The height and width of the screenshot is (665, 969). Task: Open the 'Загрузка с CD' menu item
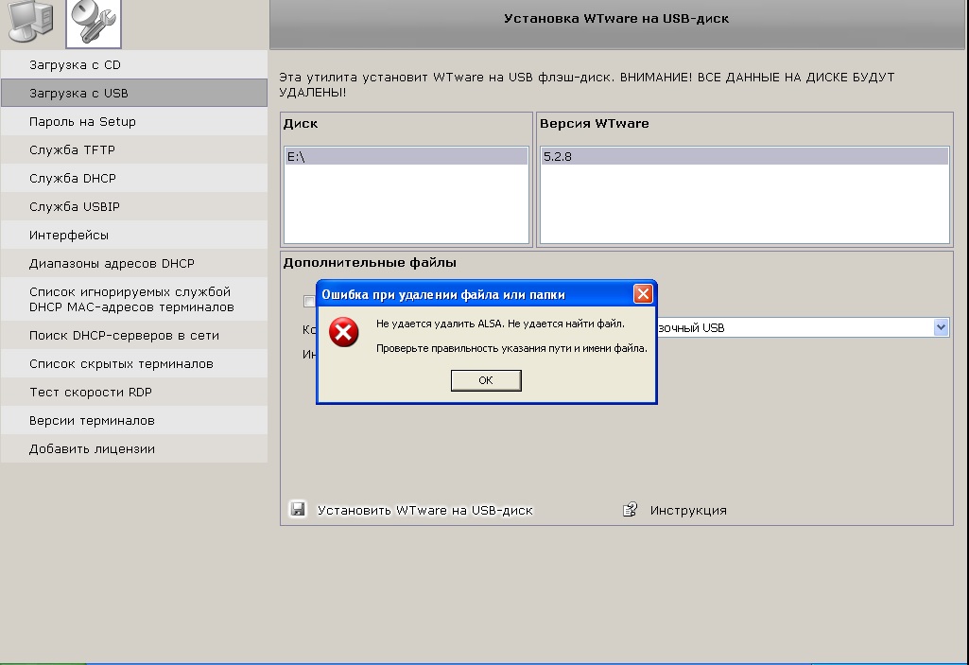click(x=75, y=65)
